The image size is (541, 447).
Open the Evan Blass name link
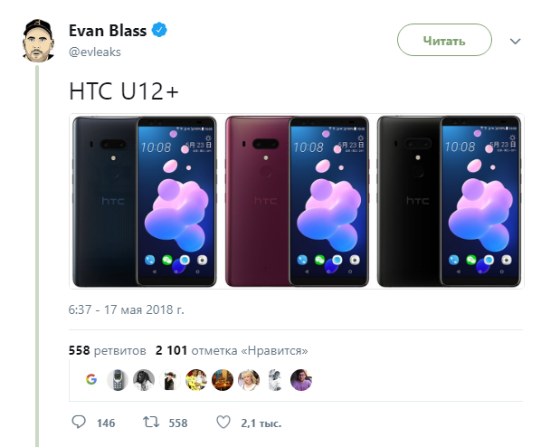coord(108,31)
